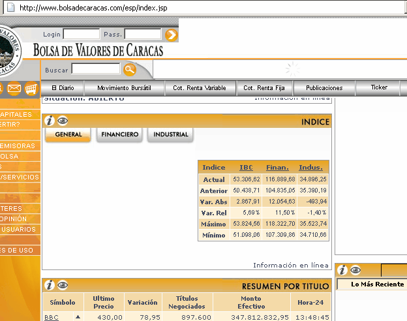This screenshot has width=407, height=321.
Task: Click the Buscar search field
Action: point(96,69)
